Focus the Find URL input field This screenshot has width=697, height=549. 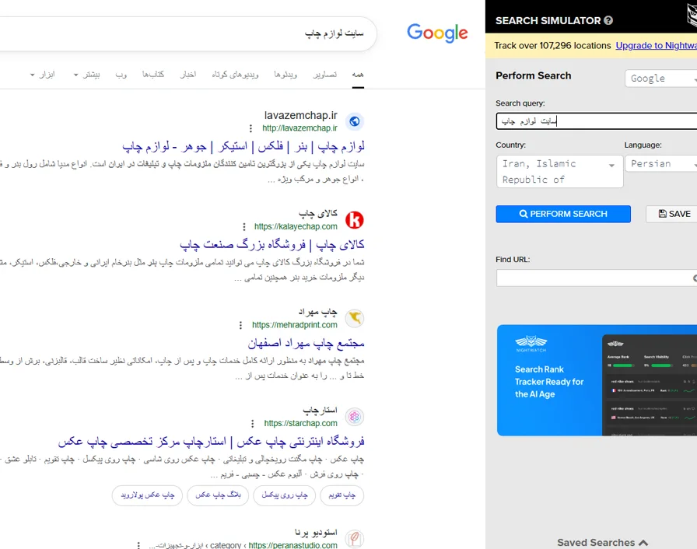[x=597, y=278]
